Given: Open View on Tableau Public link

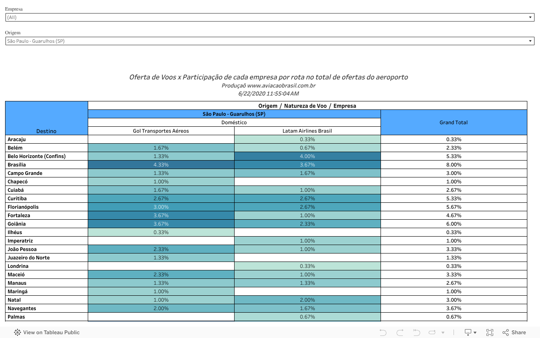Looking at the screenshot, I should pyautogui.click(x=47, y=333).
